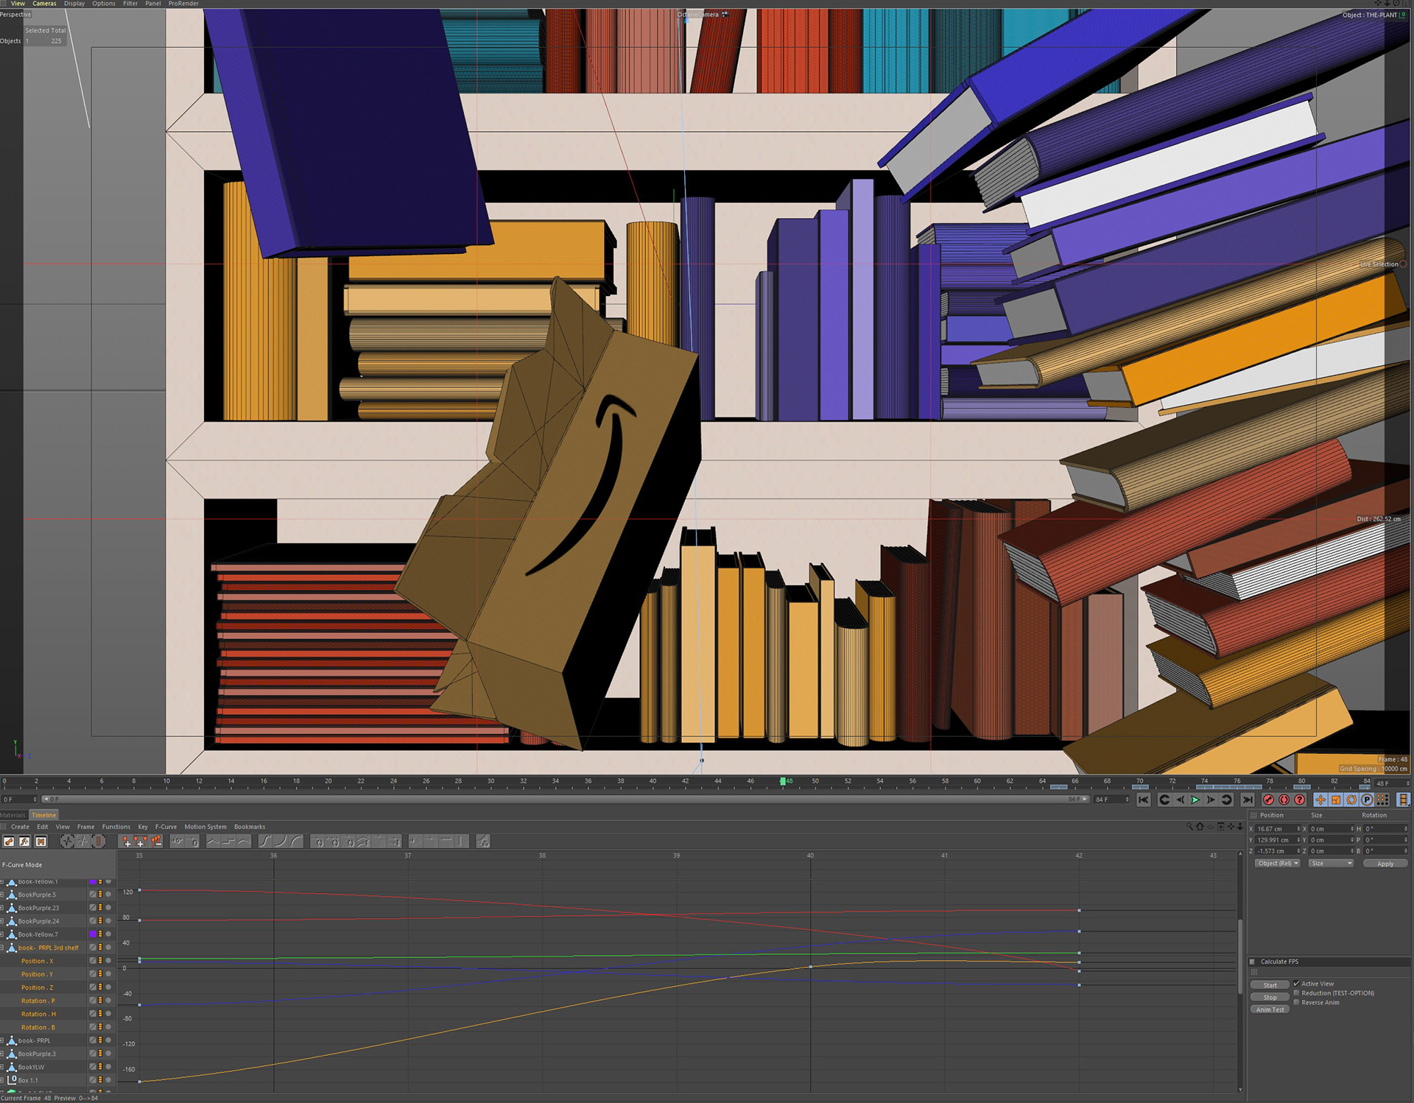The image size is (1414, 1103).
Task: Apply ease-in curve tangent icon
Action: point(281,842)
